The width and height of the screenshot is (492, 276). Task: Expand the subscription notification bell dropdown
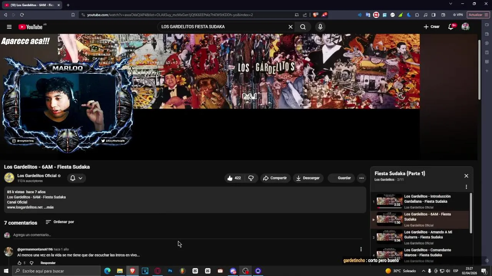tap(76, 178)
